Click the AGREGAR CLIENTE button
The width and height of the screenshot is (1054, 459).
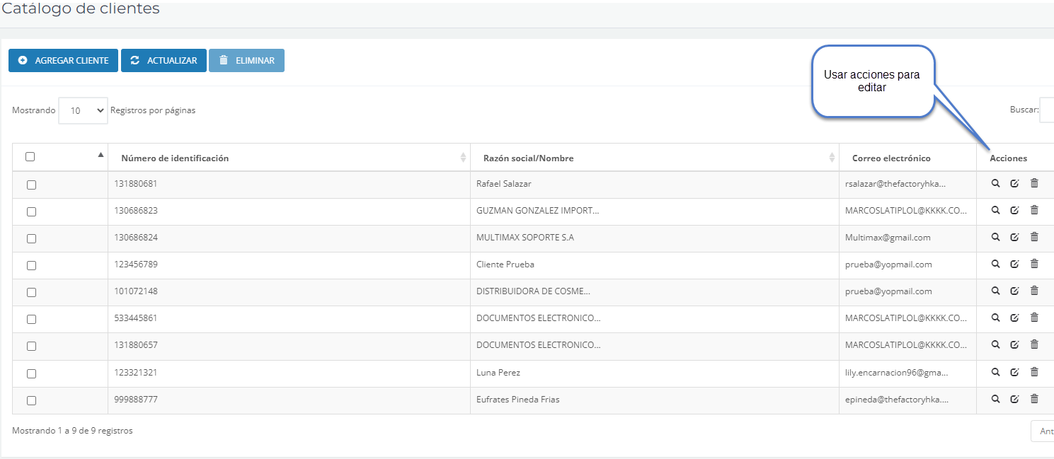point(63,61)
